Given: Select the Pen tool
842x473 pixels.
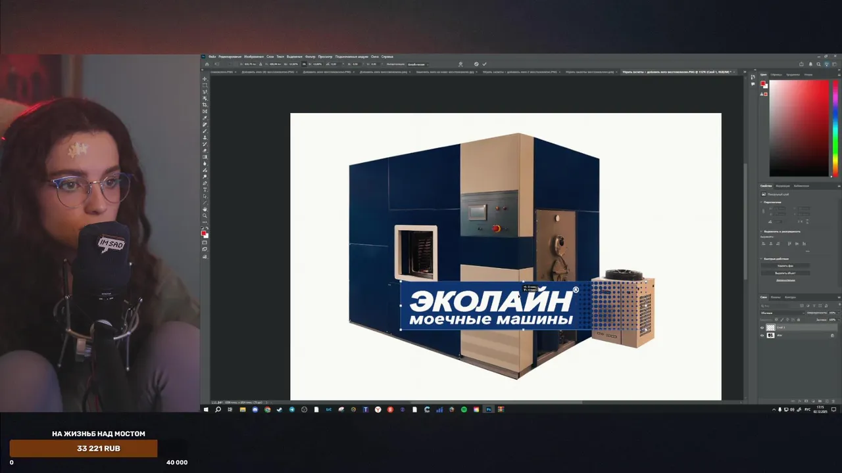Looking at the screenshot, I should tap(205, 183).
